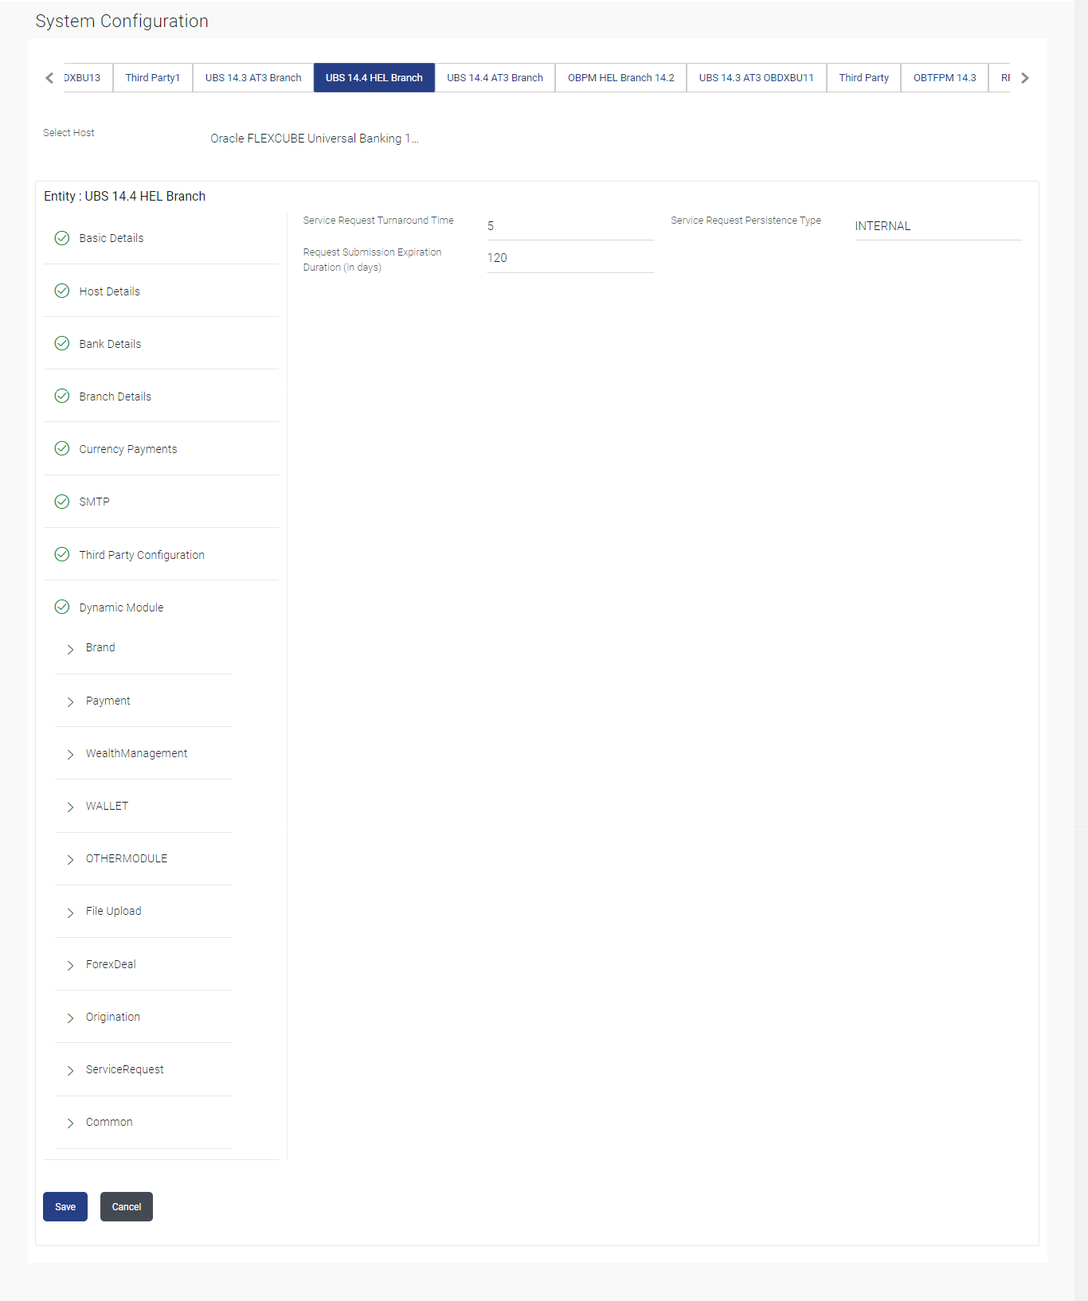Edit Service Request Persistence Type field

938,226
